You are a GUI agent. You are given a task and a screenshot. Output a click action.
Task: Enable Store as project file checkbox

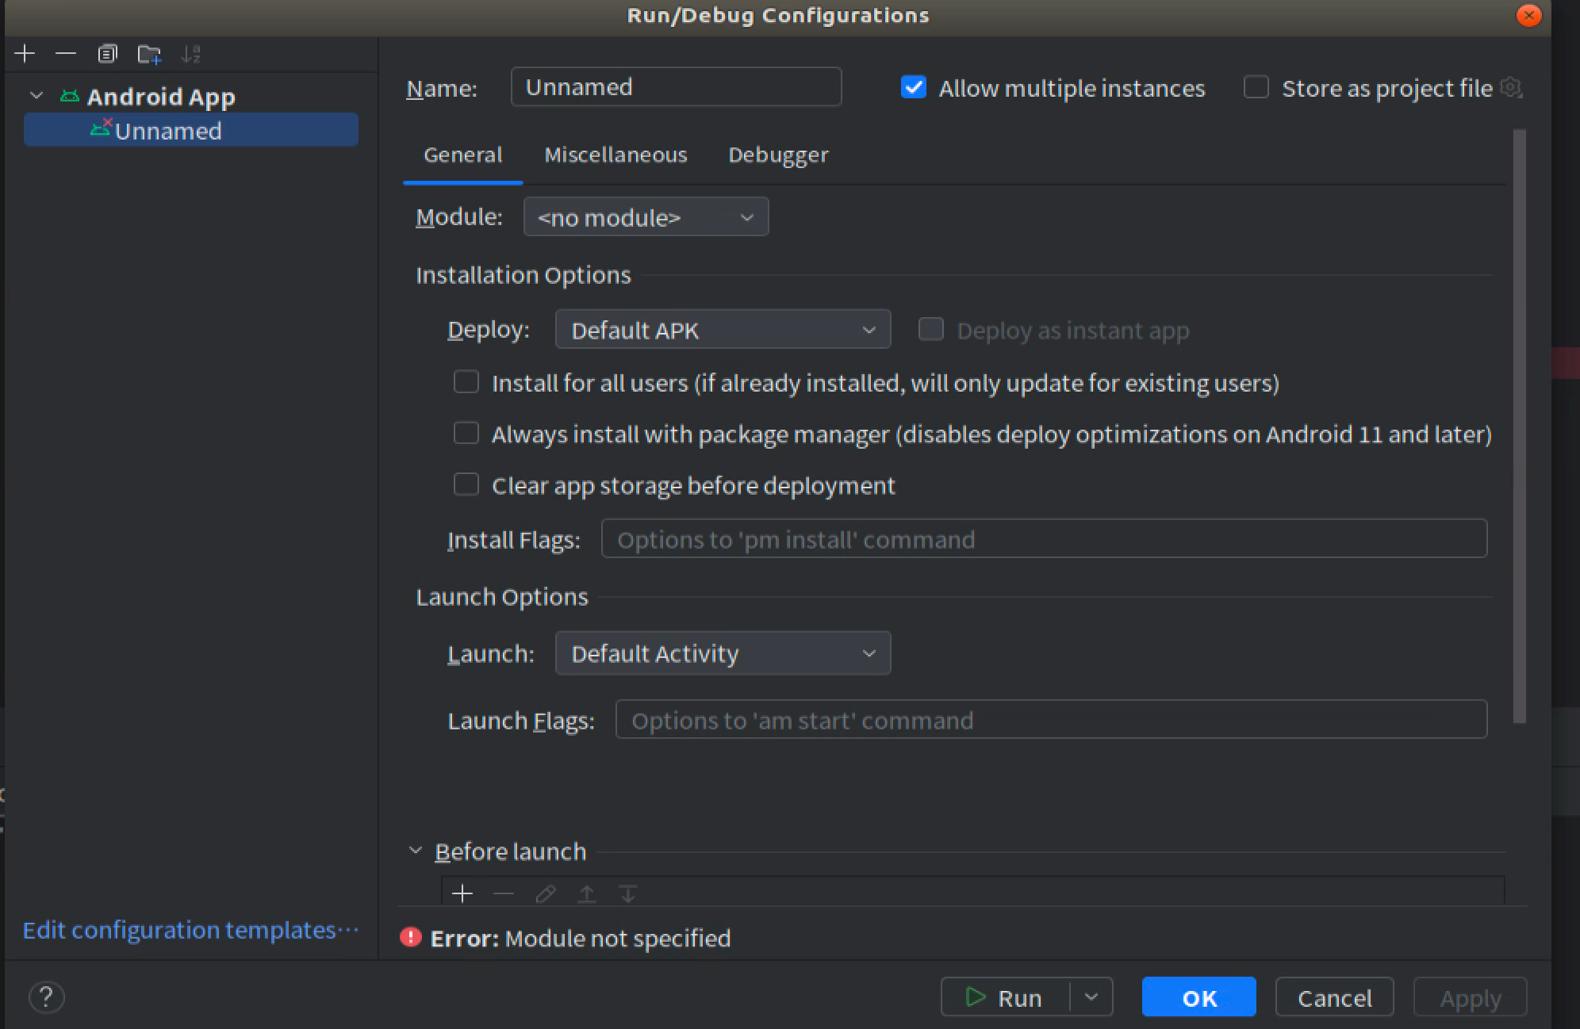pos(1256,87)
